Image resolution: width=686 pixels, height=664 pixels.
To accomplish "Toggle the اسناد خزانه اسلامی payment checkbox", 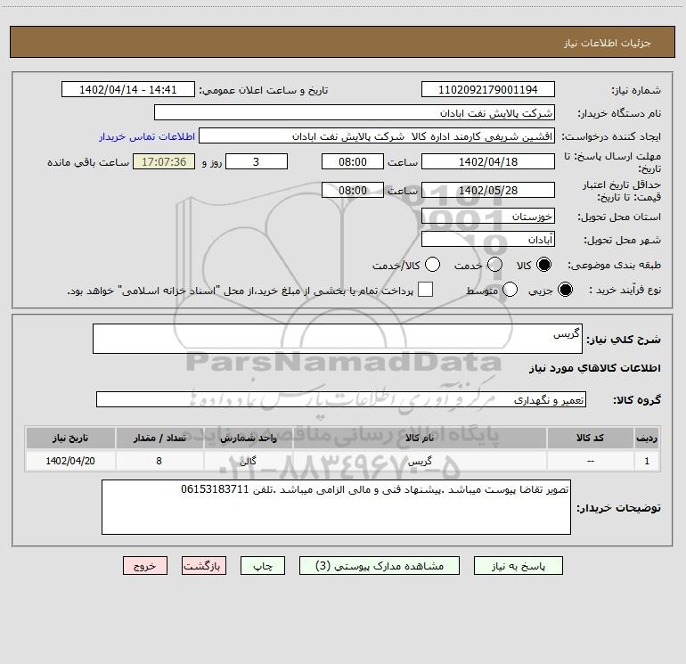I will click(x=425, y=290).
